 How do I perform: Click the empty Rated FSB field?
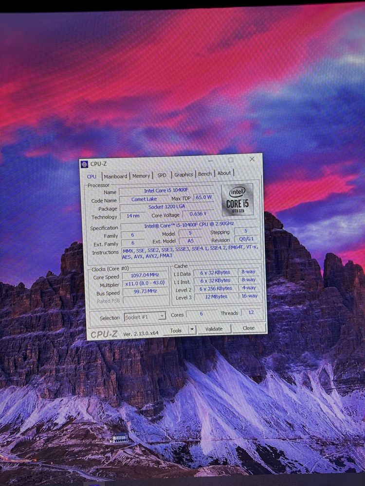(x=146, y=299)
